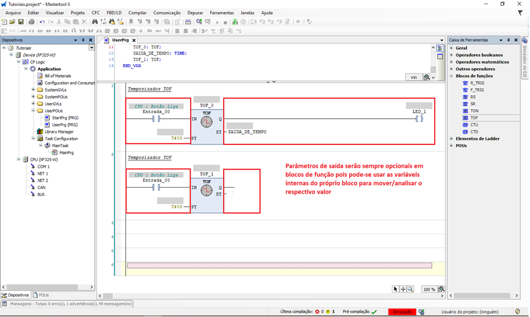The image size is (530, 317).
Task: Expand the SystemGVLs folder
Action: point(33,90)
